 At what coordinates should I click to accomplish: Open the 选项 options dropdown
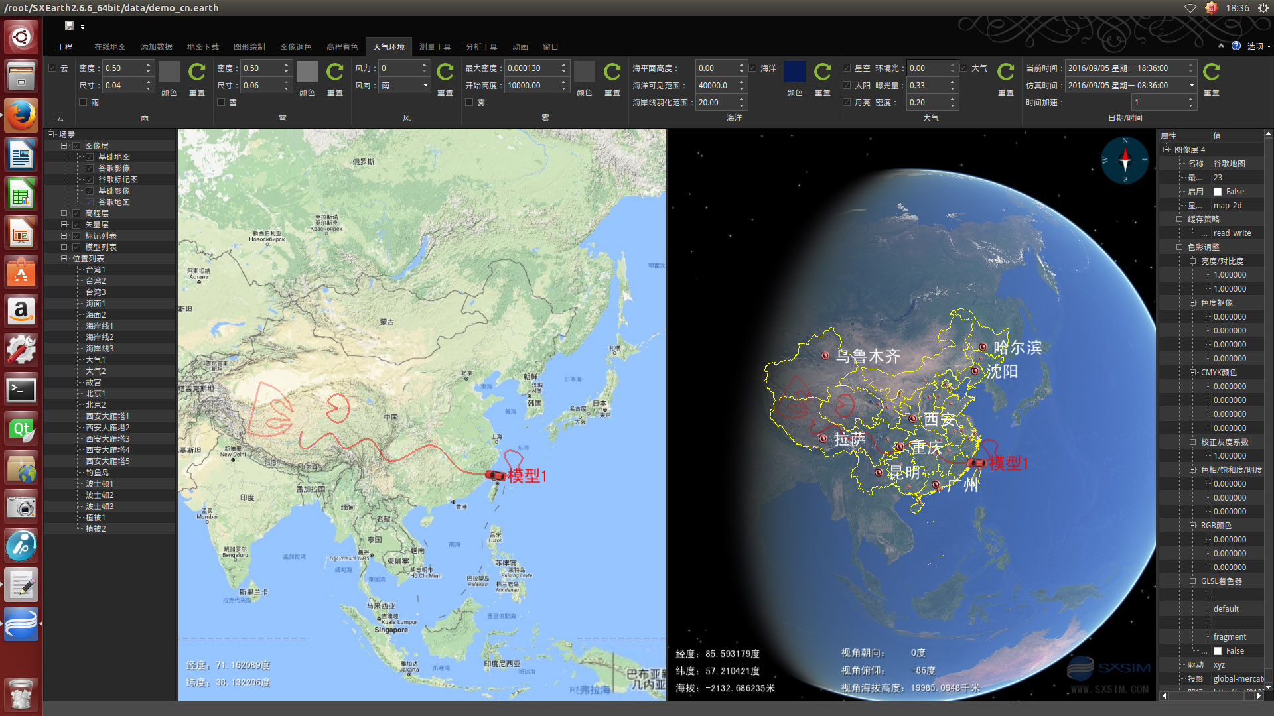click(1259, 46)
